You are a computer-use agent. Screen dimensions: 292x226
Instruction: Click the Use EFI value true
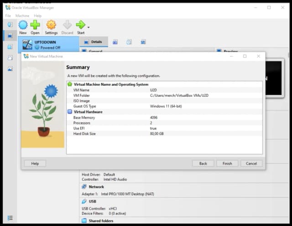pyautogui.click(x=153, y=128)
